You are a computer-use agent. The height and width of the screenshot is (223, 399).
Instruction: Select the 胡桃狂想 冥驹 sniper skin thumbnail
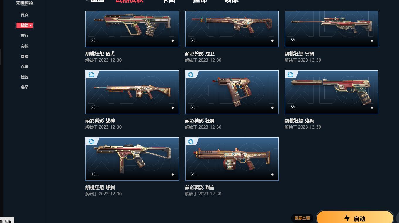pyautogui.click(x=332, y=29)
